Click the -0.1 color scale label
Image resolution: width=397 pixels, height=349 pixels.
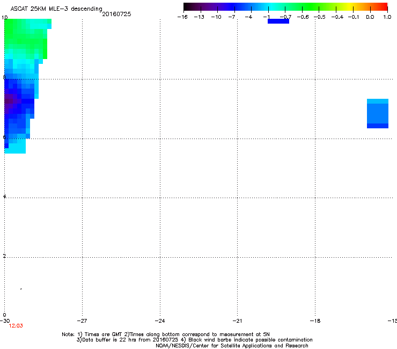[354, 17]
